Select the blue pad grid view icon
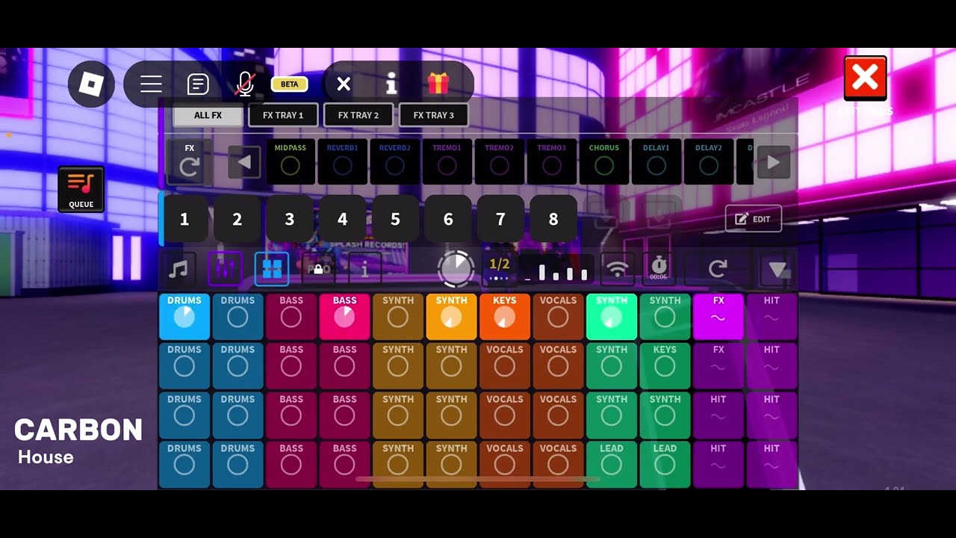The width and height of the screenshot is (956, 538). point(272,269)
